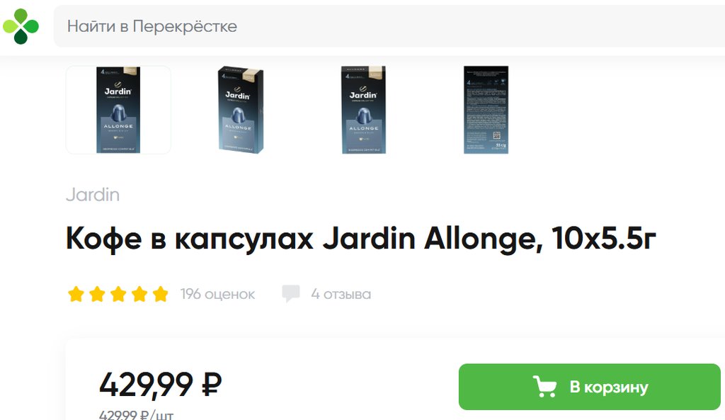Select the third Jardin box thumbnail
The width and height of the screenshot is (725, 420).
(363, 110)
